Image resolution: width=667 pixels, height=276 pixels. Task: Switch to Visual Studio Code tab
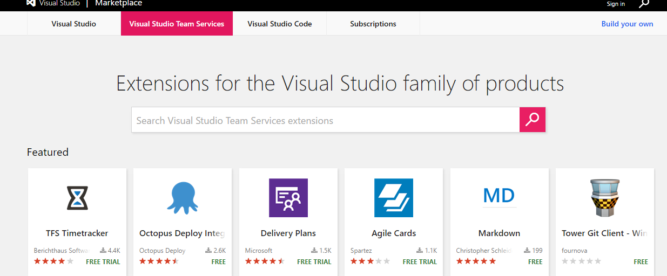coord(280,24)
